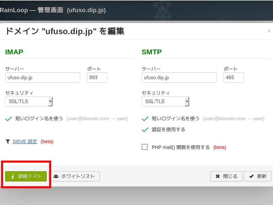Viewport: 273px width, 205px height.
Task: Click the ホワイトリスト button label
Action: pyautogui.click(x=78, y=176)
